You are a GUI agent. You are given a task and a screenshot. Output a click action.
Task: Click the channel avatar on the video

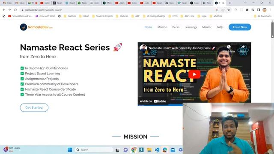(143, 48)
